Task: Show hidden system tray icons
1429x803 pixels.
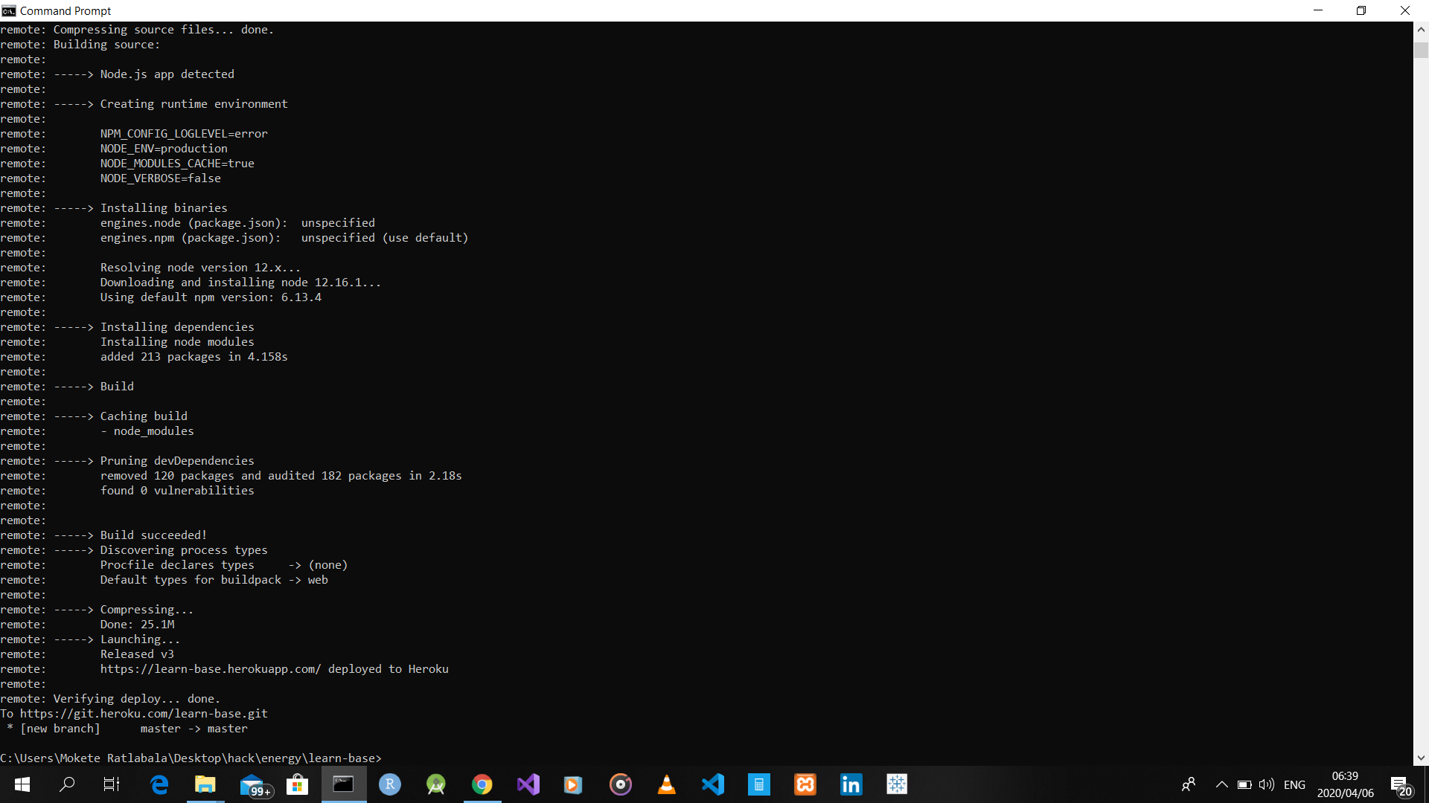Action: [x=1221, y=784]
